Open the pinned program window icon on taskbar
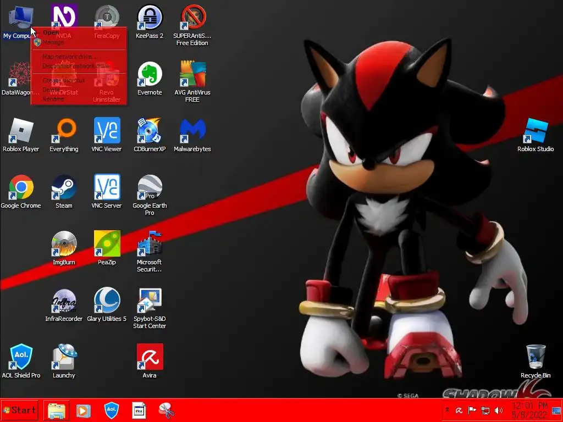 pyautogui.click(x=139, y=410)
